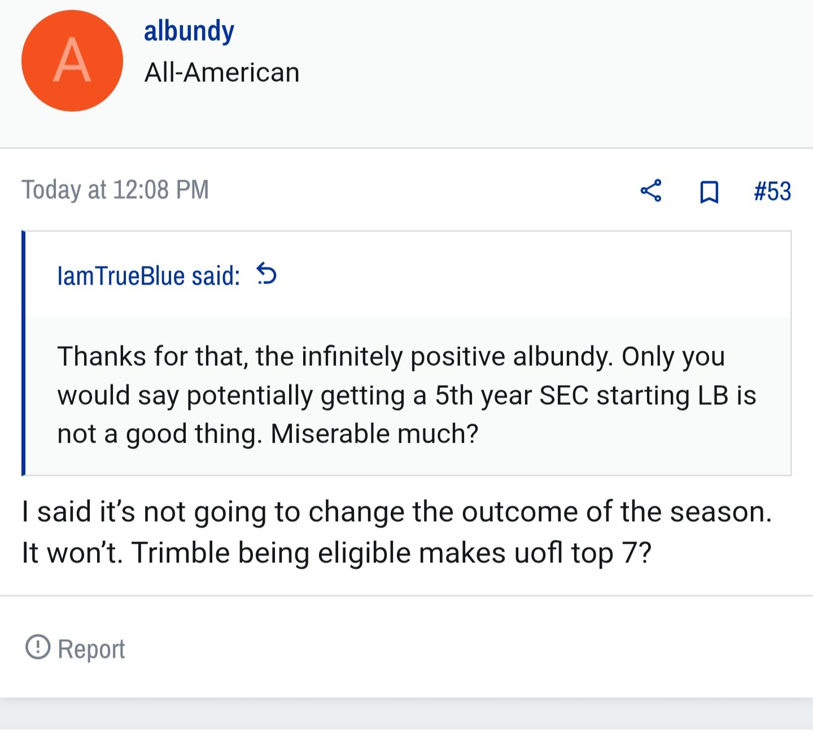813x730 pixels.
Task: Click the blue left border of the quote
Action: pos(23,353)
